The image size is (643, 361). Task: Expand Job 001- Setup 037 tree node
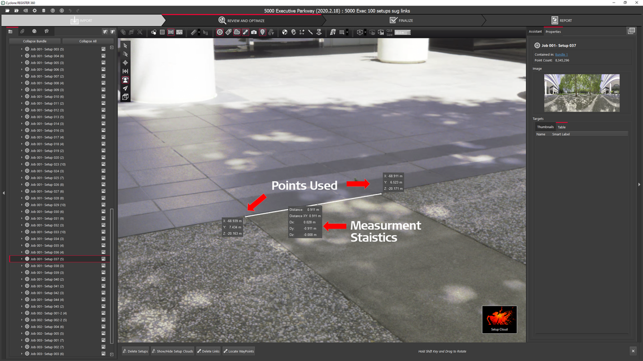pos(22,259)
